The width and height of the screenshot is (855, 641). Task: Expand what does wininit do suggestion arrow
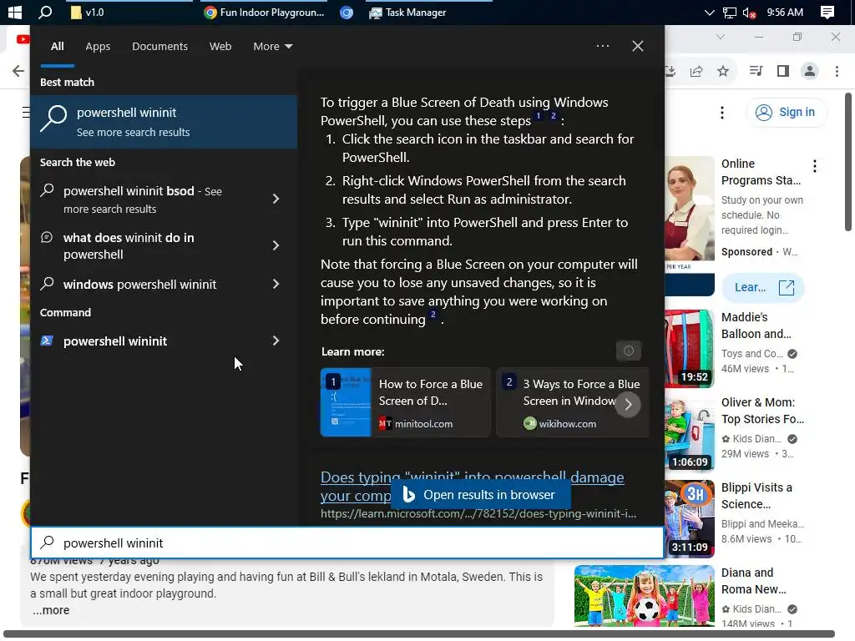click(x=276, y=246)
